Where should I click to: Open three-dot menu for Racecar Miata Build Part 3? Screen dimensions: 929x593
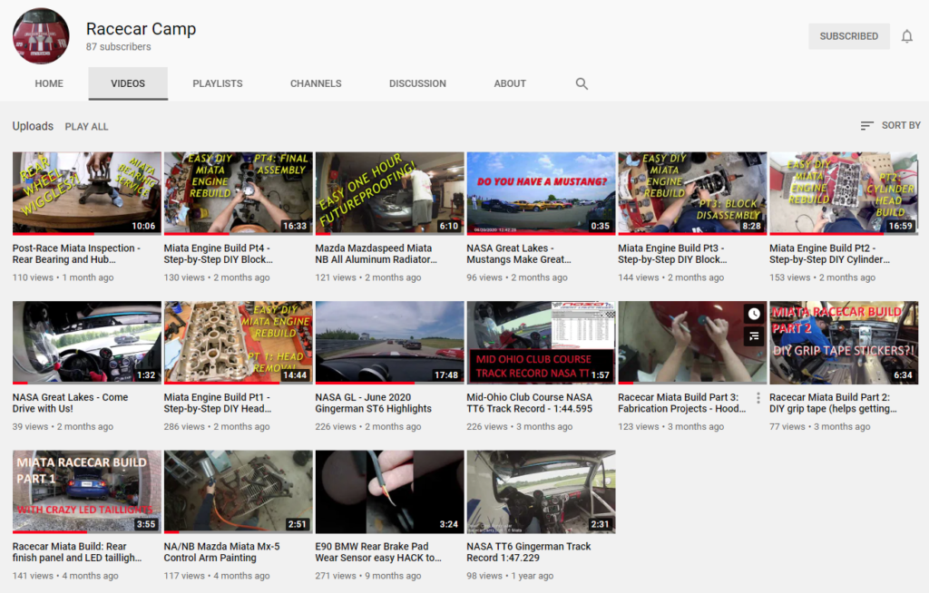click(x=758, y=398)
